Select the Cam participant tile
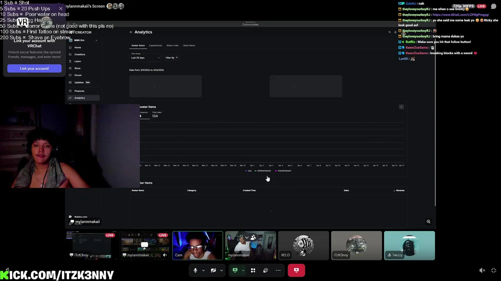The image size is (501, 281). point(198,245)
